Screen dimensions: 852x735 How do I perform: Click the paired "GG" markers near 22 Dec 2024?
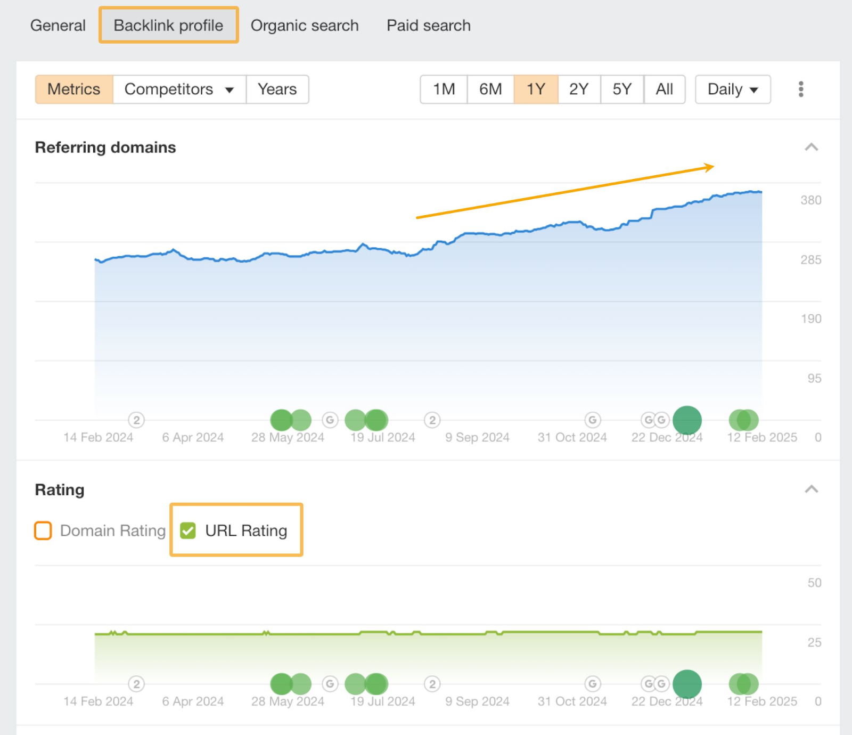654,420
